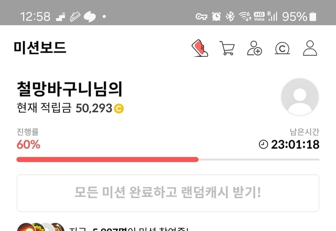Tap the 미션보드 title

point(40,48)
